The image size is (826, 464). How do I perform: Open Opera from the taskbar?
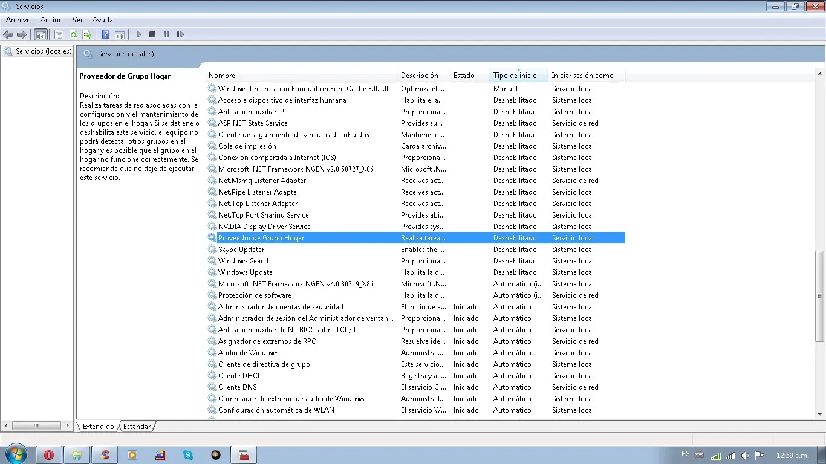tap(49, 455)
